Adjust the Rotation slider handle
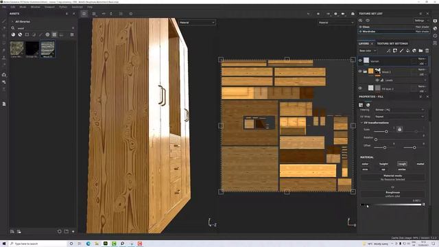 [376, 139]
